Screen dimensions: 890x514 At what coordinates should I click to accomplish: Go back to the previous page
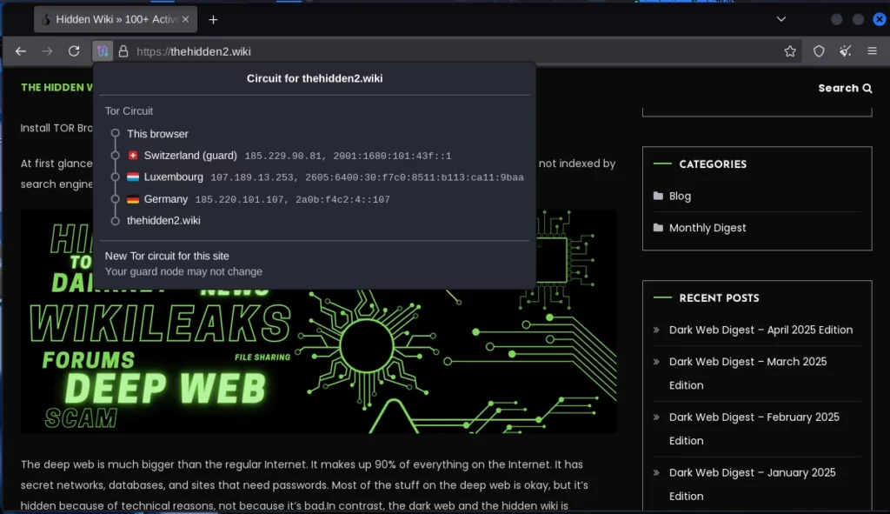coord(21,51)
